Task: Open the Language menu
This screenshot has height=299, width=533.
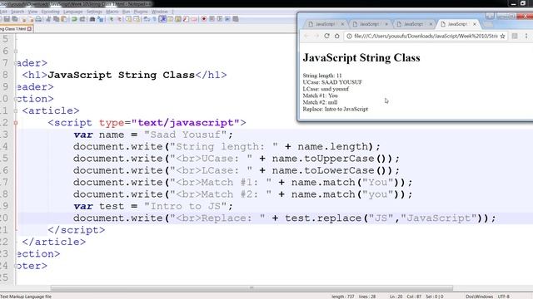Action: [72, 12]
